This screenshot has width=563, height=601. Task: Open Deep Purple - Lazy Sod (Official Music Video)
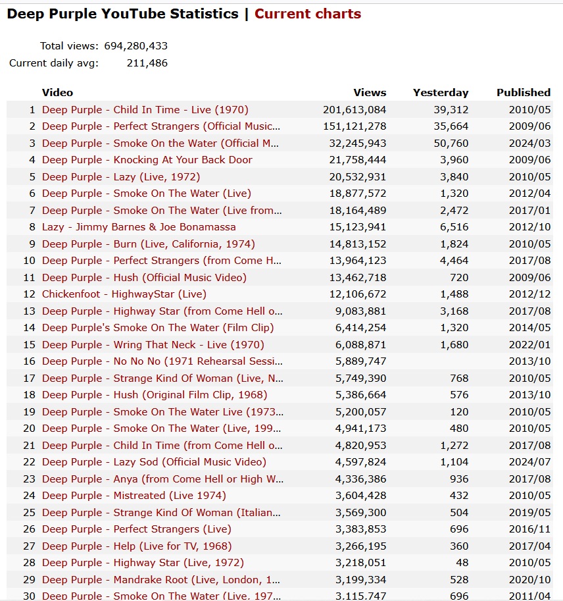pyautogui.click(x=154, y=462)
